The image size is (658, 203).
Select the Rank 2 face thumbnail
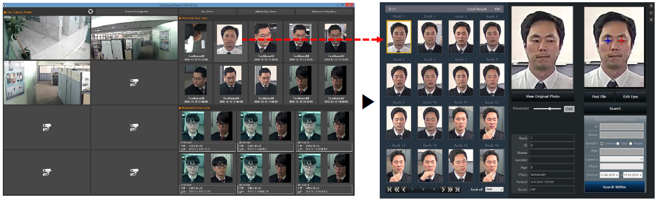[430, 36]
